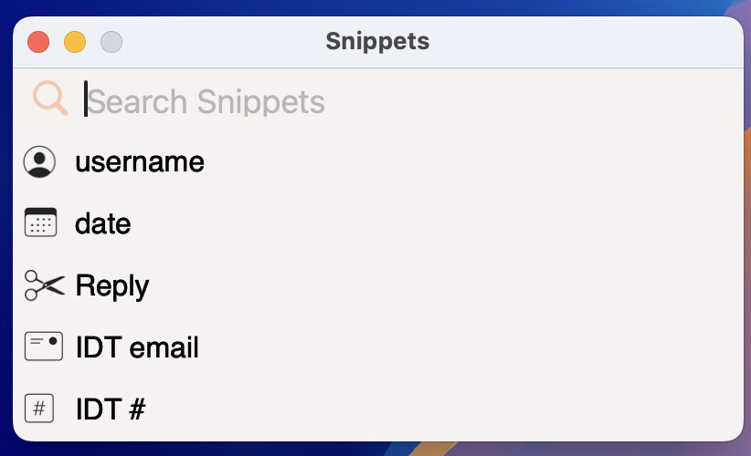Click the hash icon beside IDT #
Image resolution: width=751 pixels, height=456 pixels.
coord(39,409)
